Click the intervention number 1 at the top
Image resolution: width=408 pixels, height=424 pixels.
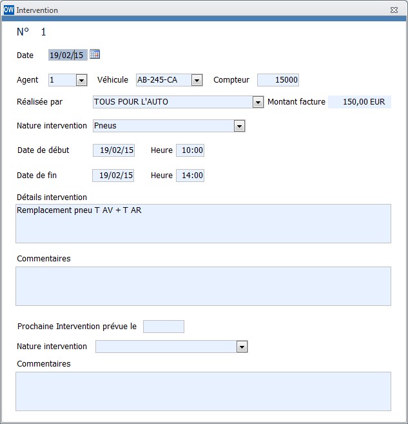(43, 32)
